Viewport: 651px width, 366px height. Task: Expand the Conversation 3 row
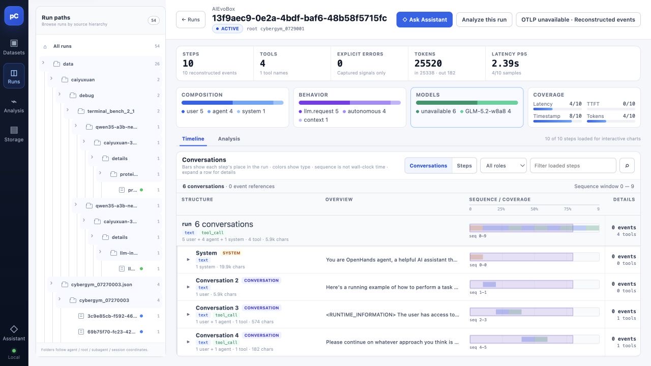click(188, 315)
